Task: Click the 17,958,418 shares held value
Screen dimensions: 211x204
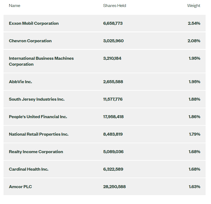Action: click(113, 117)
